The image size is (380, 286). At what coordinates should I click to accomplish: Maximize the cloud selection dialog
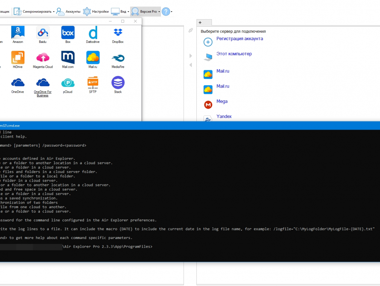123,21
